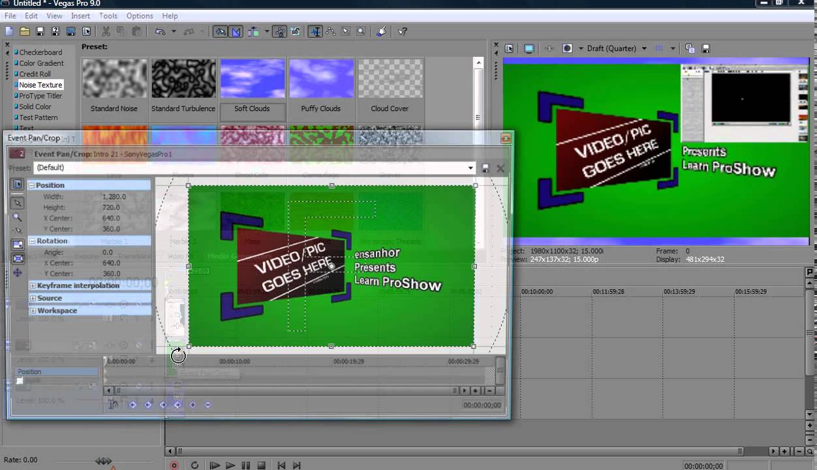Click the Width value field in Position
Image resolution: width=817 pixels, height=470 pixels.
(x=125, y=196)
